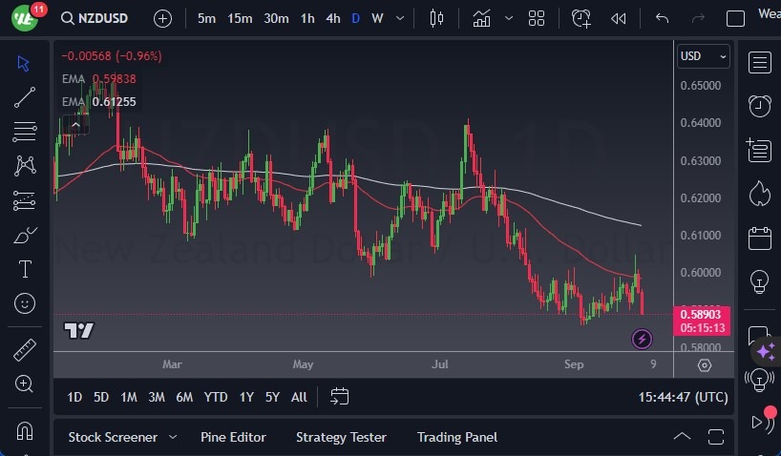
Task: Choose the text annotation tool
Action: pyautogui.click(x=25, y=269)
